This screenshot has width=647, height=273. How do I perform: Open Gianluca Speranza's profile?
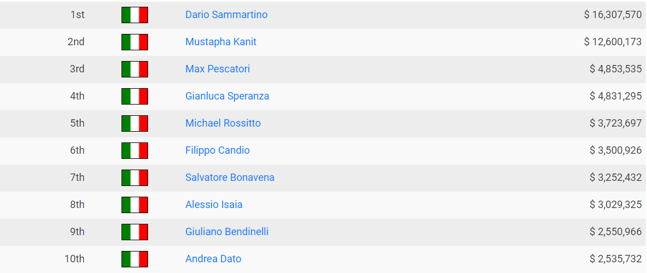click(227, 96)
